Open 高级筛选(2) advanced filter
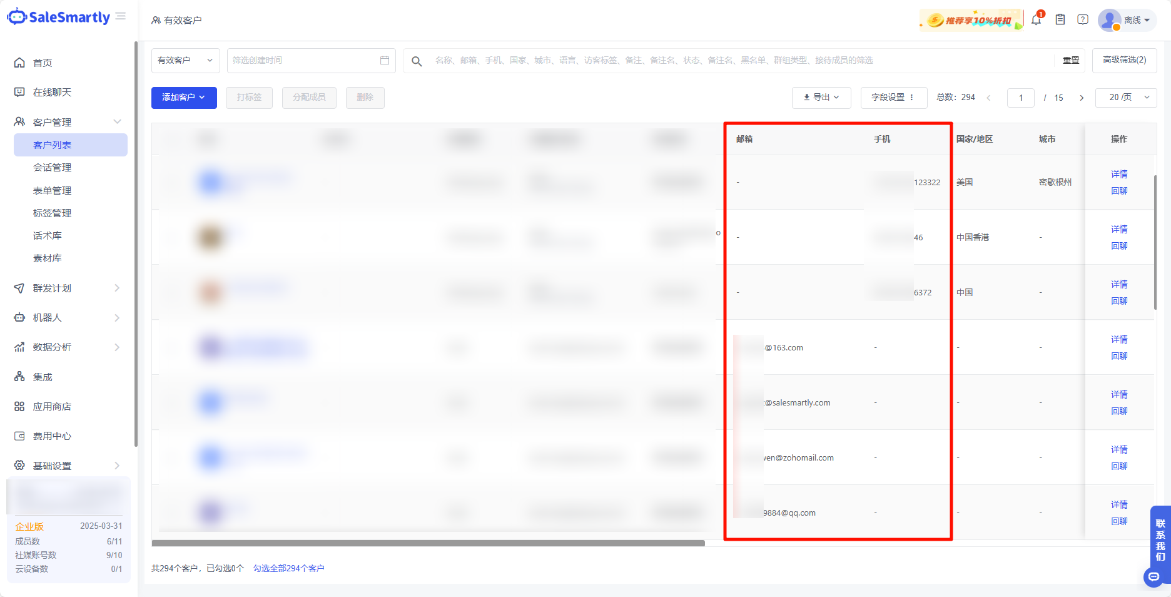 point(1124,60)
